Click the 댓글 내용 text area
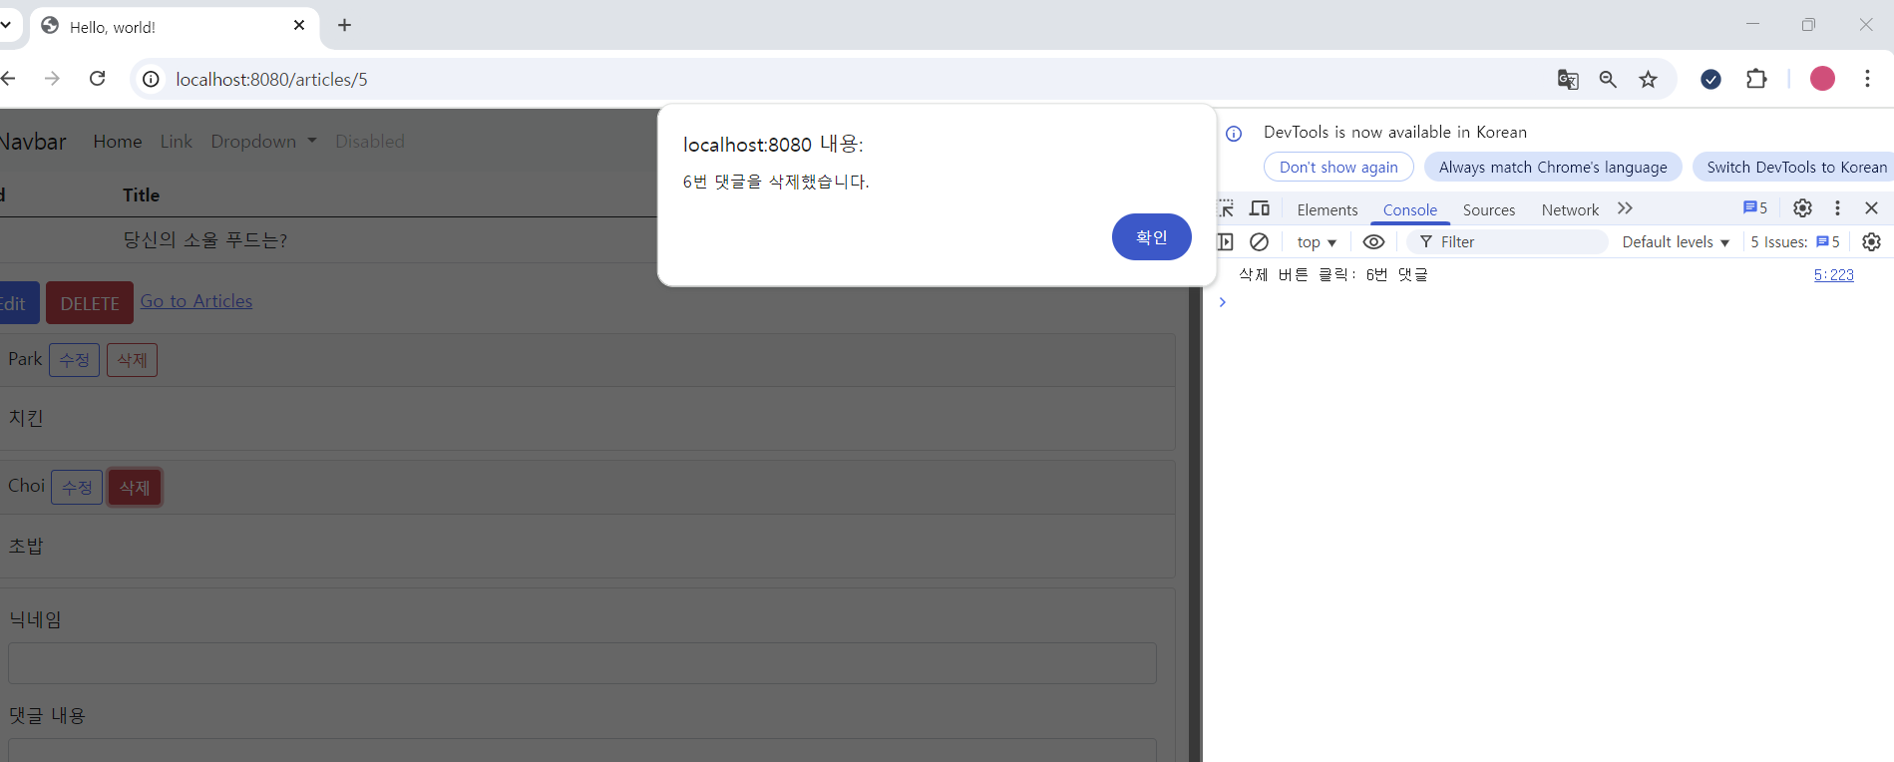This screenshot has width=1894, height=762. tap(581, 750)
